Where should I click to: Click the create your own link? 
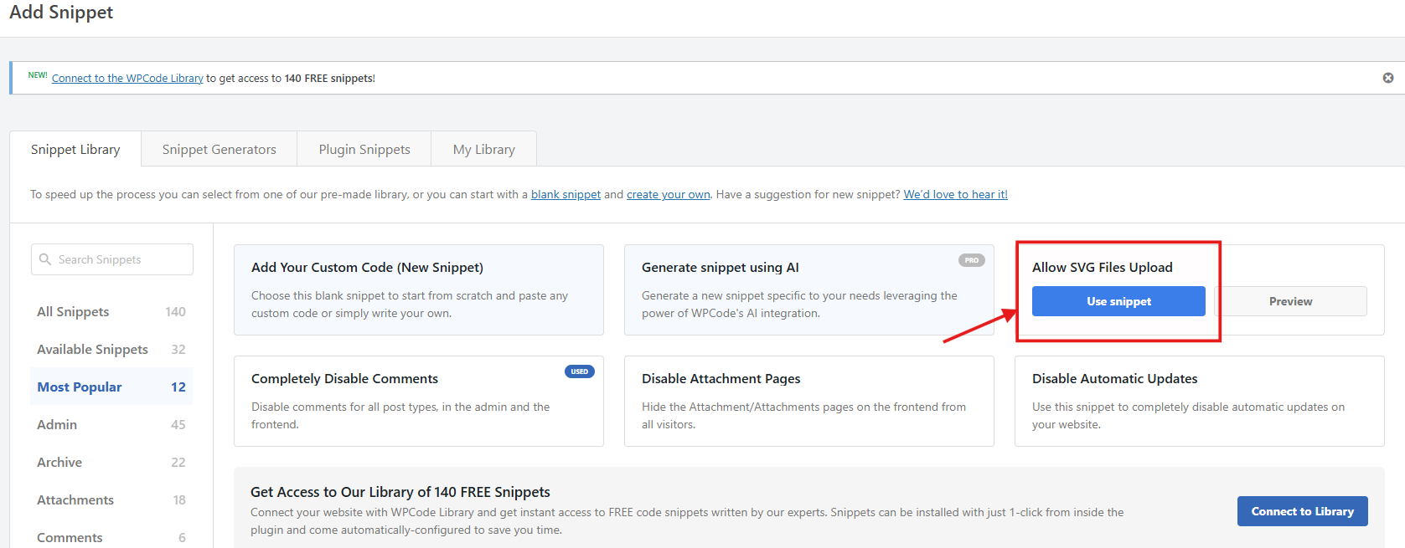click(668, 194)
